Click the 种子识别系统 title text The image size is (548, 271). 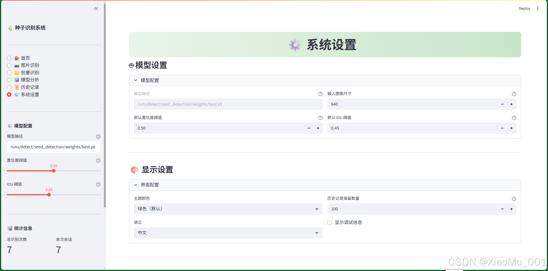pos(30,28)
